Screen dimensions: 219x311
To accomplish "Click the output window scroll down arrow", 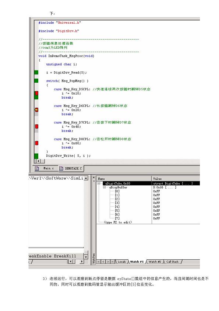I will 86,257.
